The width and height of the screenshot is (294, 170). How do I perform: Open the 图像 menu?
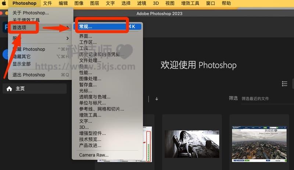coord(79,3)
